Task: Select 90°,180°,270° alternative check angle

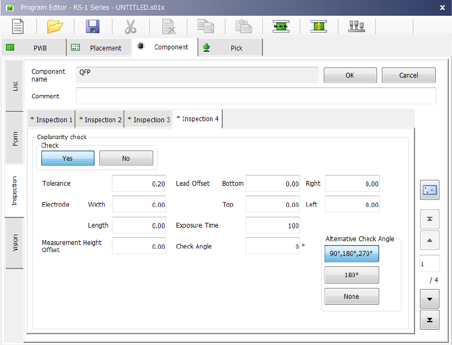Action: point(351,254)
